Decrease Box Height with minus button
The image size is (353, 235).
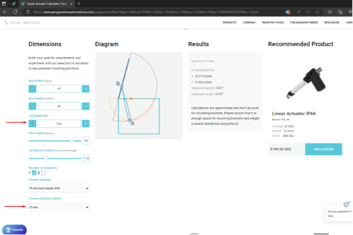(32, 106)
